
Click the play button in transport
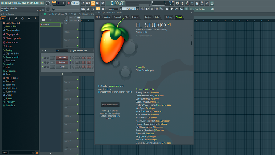pos(59,3)
